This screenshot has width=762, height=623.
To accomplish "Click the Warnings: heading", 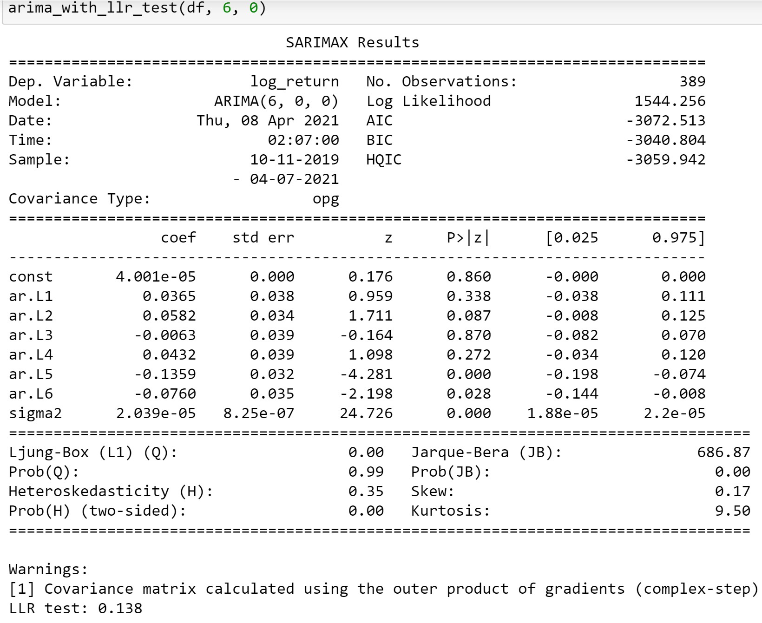I will [48, 570].
